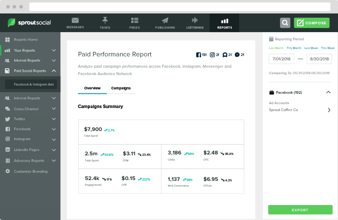Screen dimensions: 338x220
Task: Select the Overview tab
Action: click(x=92, y=88)
